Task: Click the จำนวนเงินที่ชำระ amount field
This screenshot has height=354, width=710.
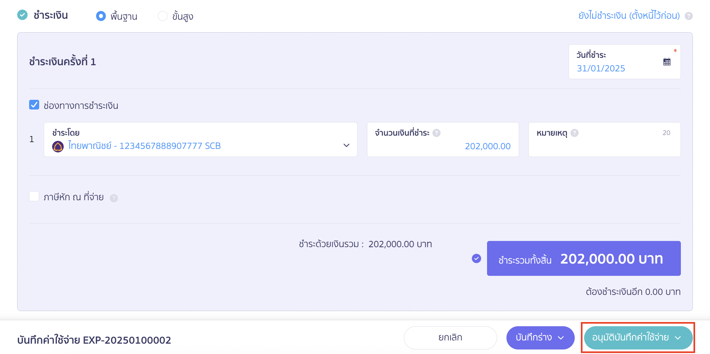Action: tap(443, 140)
